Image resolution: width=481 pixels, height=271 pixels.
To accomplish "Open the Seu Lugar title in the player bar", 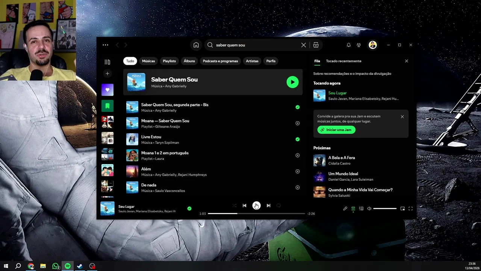I will point(126,207).
